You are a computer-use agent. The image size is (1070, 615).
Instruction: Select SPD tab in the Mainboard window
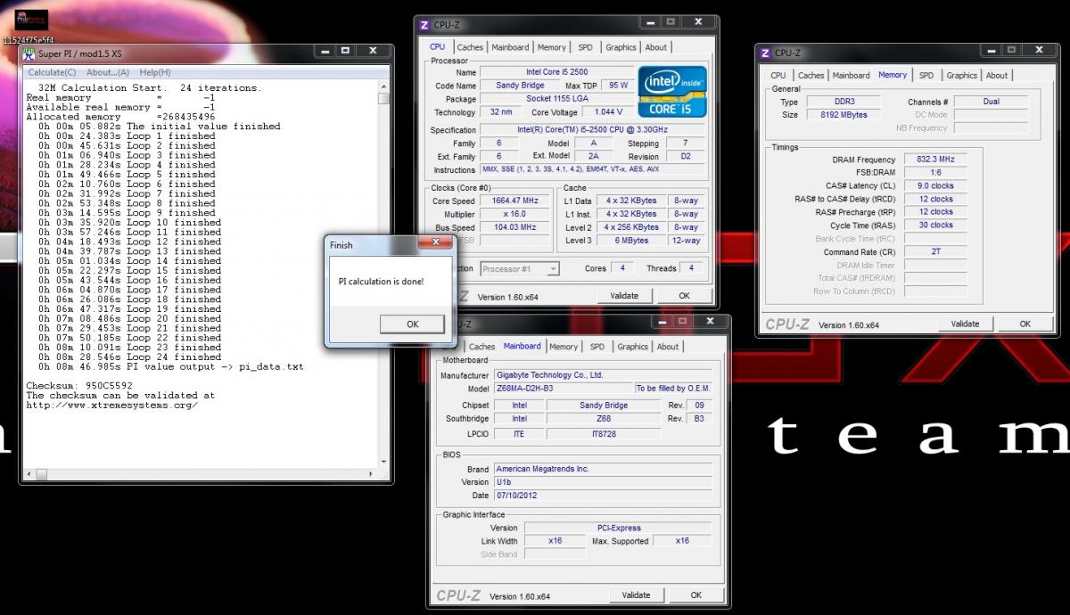pos(597,347)
